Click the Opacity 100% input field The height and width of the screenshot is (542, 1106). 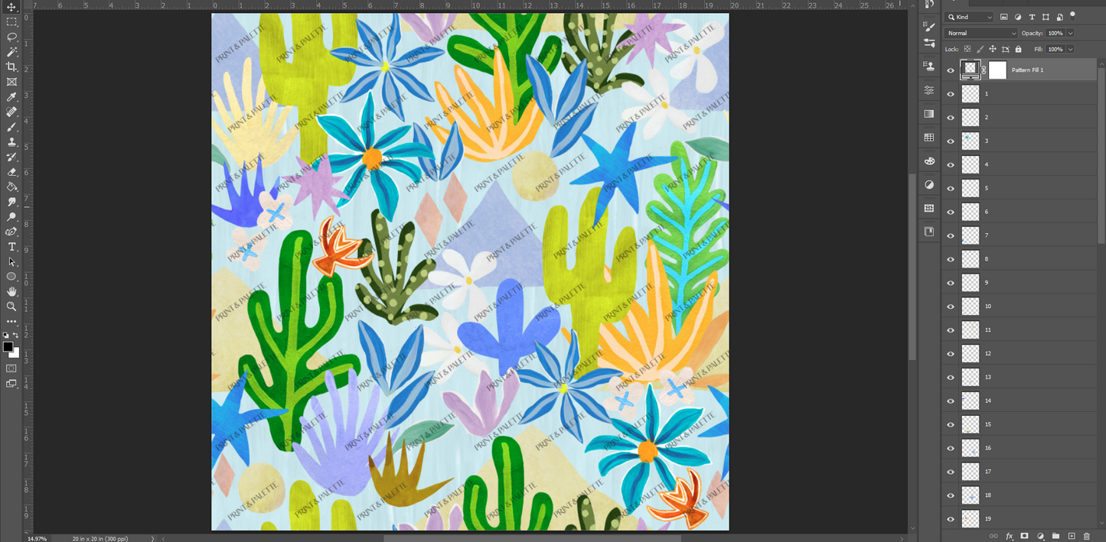(1055, 33)
